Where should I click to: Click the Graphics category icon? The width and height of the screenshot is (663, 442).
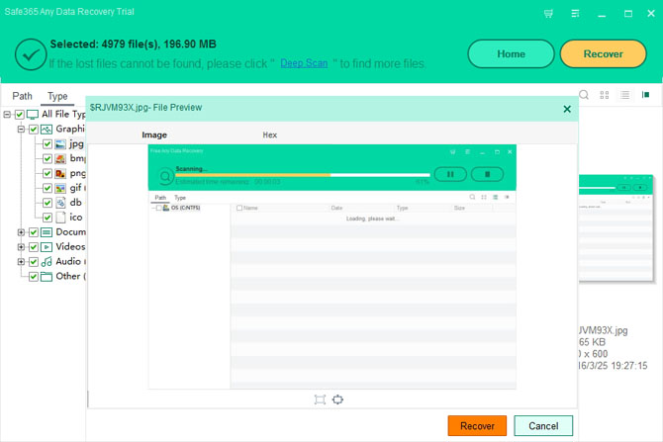pyautogui.click(x=47, y=130)
